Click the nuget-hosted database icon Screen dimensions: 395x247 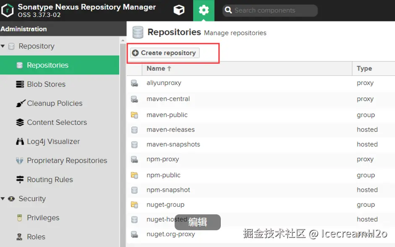pyautogui.click(x=134, y=220)
